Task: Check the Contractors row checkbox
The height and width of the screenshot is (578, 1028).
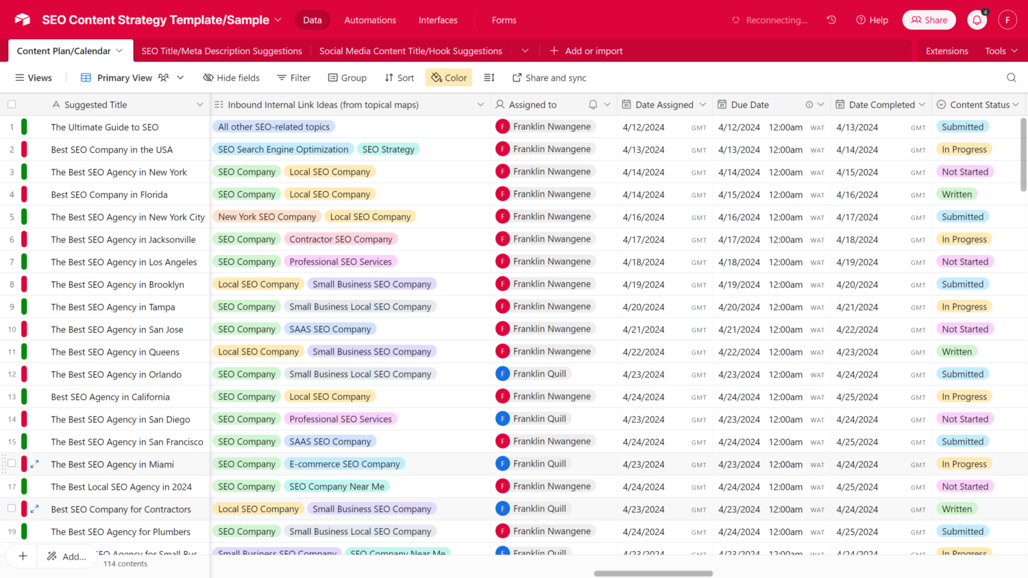Action: (12, 509)
